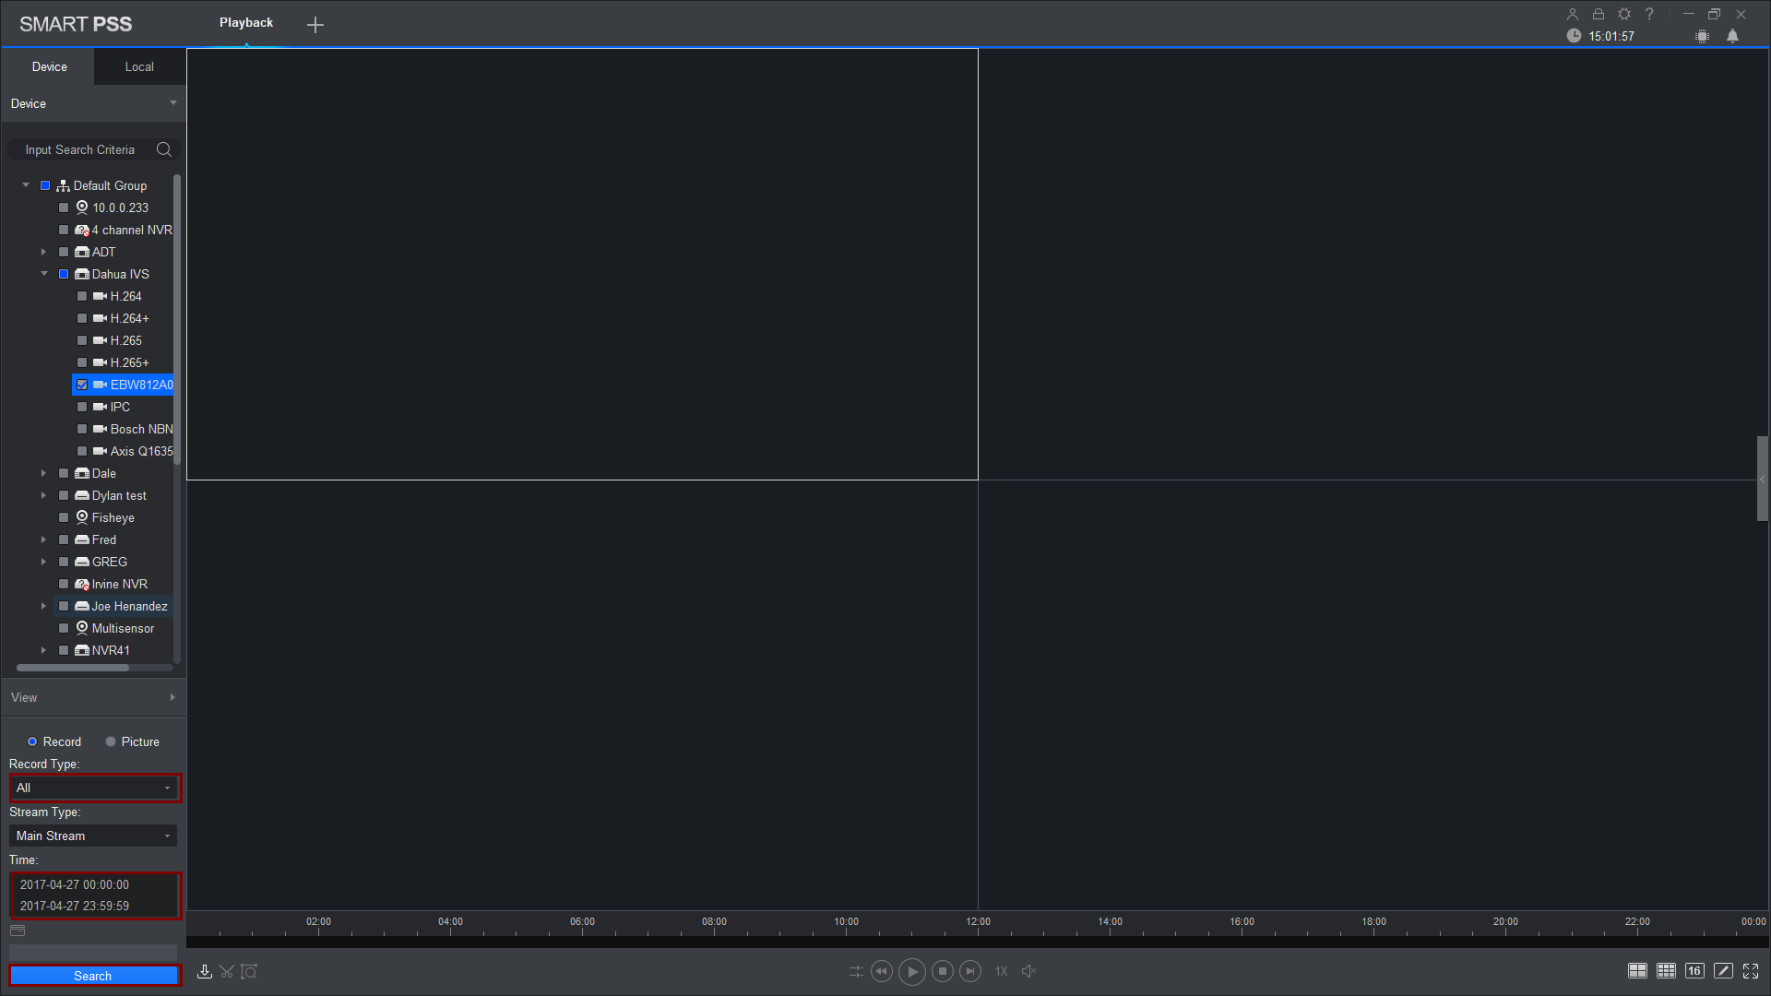Enter full screen mode
This screenshot has height=996, width=1771.
[1751, 971]
